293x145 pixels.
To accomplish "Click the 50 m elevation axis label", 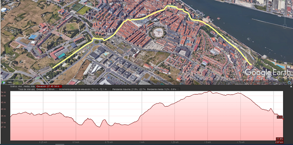I will click(3, 96).
